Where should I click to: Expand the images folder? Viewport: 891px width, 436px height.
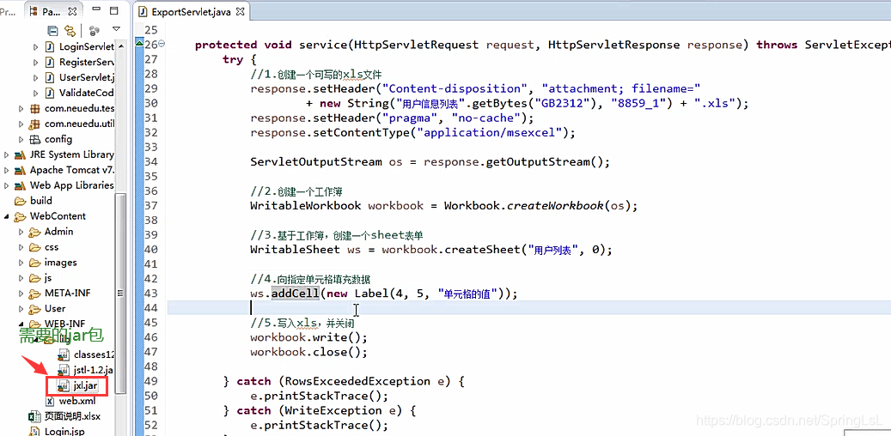click(21, 263)
